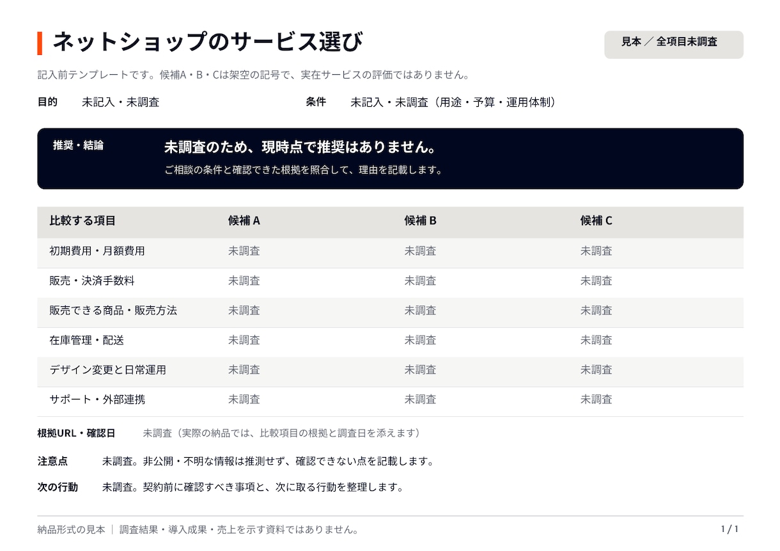Click the 初期費用・月額費用 row label
Viewport: 780px width, 551px height.
(97, 251)
